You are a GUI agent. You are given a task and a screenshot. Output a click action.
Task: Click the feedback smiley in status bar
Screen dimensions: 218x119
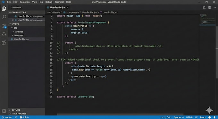pyautogui.click(x=210, y=117)
